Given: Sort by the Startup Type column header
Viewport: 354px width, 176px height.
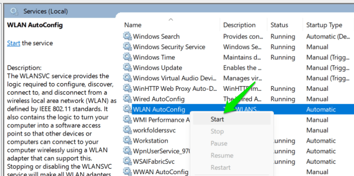Looking at the screenshot, I should pos(324,25).
